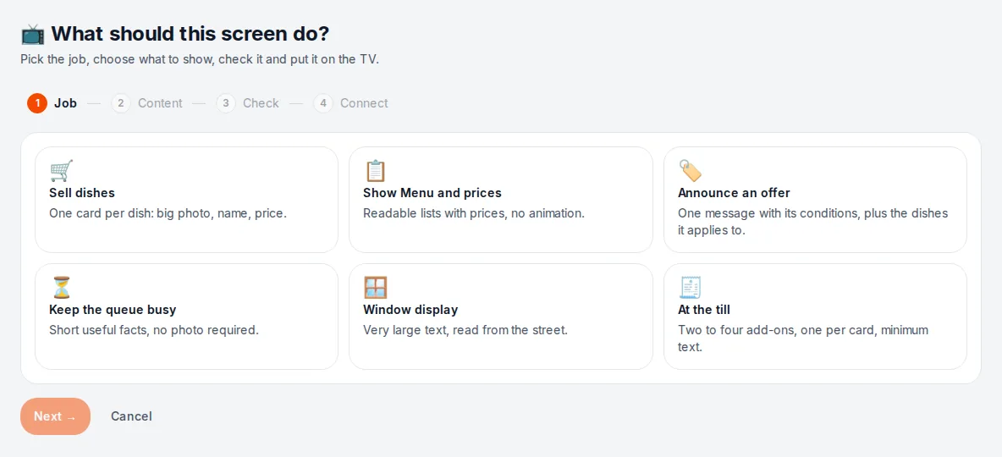Select the Keep the queue busy option
The image size is (1002, 457).
(186, 317)
